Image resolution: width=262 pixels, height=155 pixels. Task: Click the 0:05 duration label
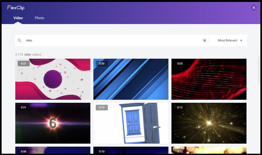tap(180, 63)
